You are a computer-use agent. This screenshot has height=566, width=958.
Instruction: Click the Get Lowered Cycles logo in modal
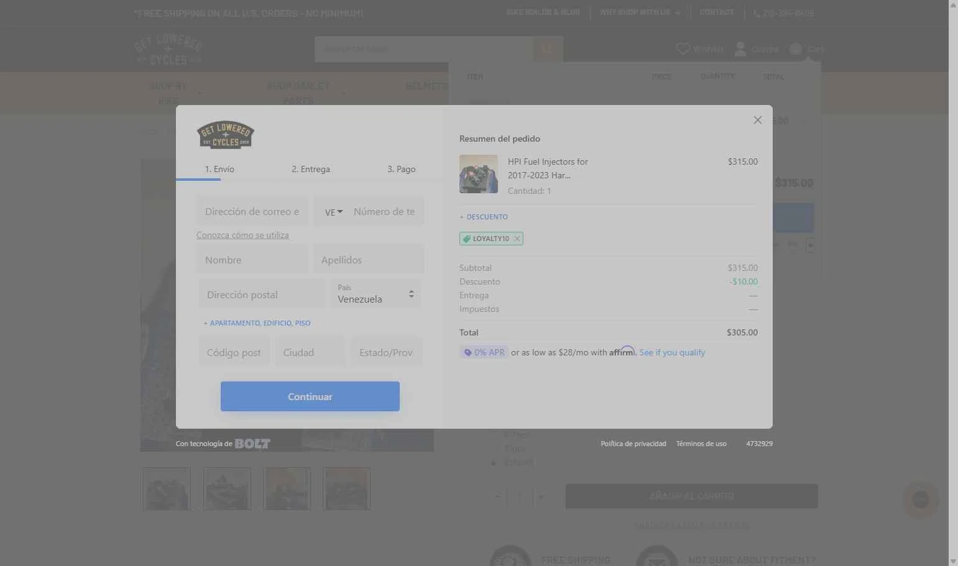tap(226, 135)
